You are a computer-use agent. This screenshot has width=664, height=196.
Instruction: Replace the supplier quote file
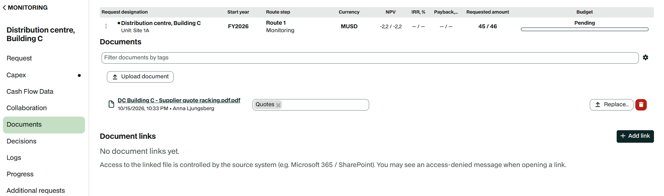611,105
